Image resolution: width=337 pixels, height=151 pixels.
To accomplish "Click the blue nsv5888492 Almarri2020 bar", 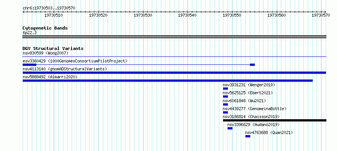I will pos(168,81).
